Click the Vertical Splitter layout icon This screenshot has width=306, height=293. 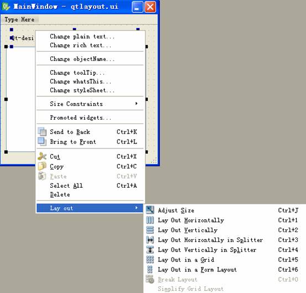(150, 250)
